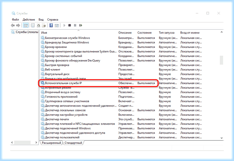Open the Действие menu
Image resolution: width=234 pixels, height=161 pixels.
pyautogui.click(x=28, y=19)
